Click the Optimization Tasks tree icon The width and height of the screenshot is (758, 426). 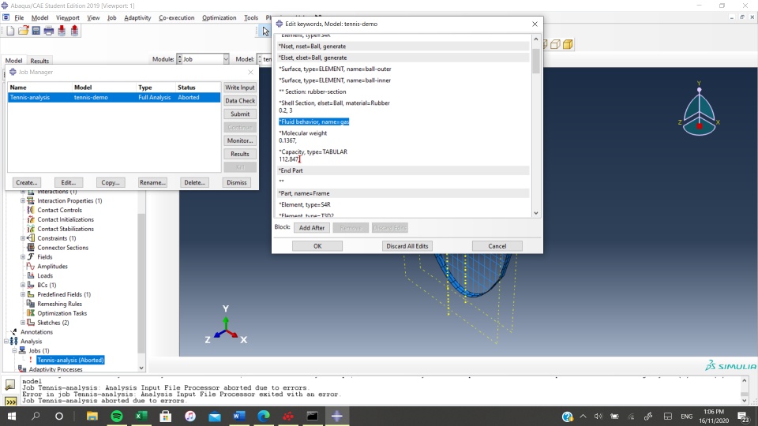31,313
